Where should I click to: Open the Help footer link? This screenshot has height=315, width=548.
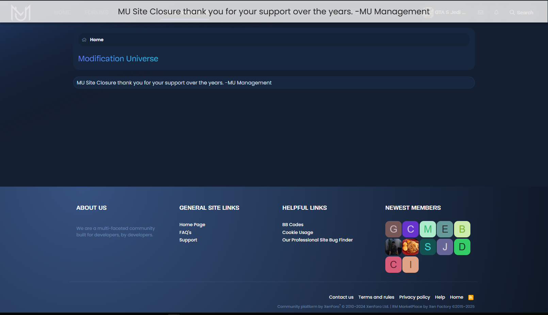click(x=440, y=297)
